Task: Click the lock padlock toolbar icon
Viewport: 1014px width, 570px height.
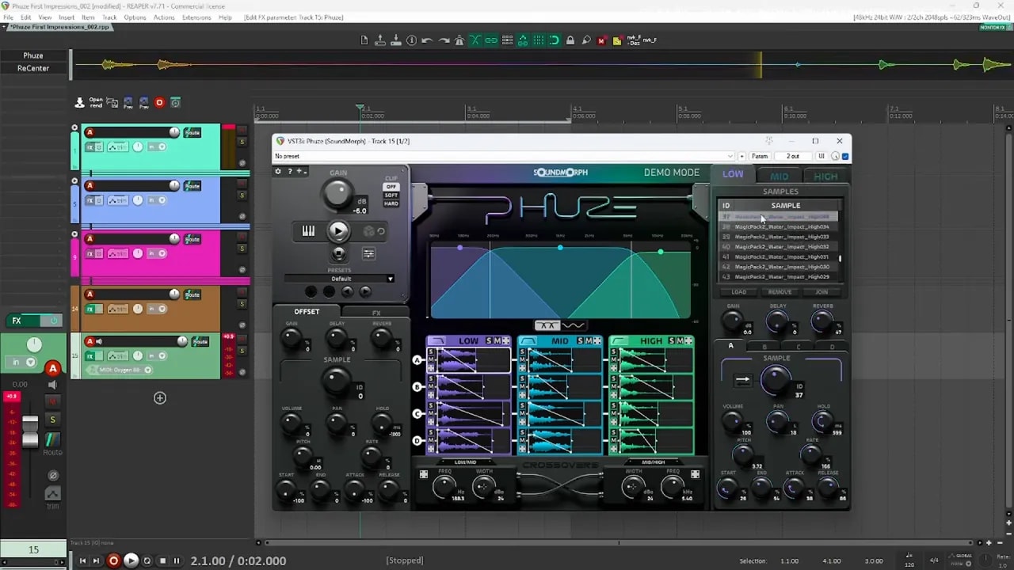Action: click(570, 40)
